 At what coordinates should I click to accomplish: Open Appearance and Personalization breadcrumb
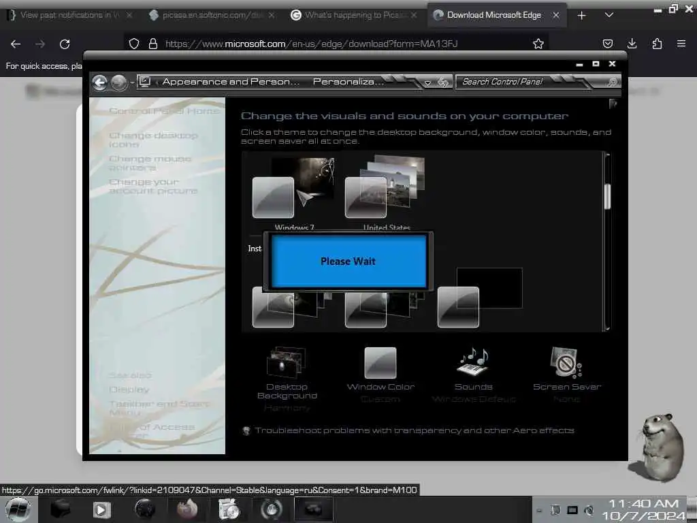point(230,82)
